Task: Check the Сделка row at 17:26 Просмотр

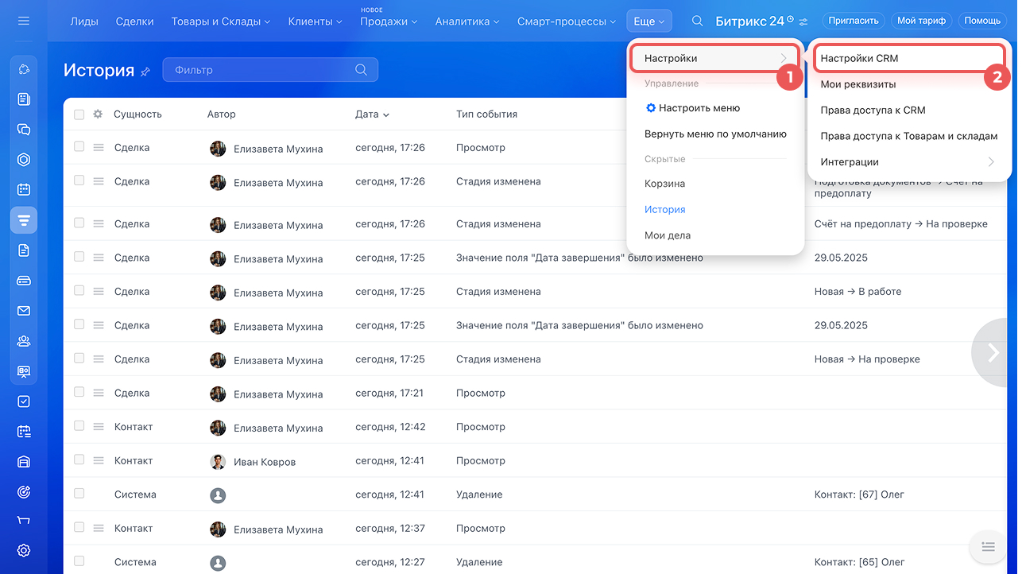Action: 79,147
